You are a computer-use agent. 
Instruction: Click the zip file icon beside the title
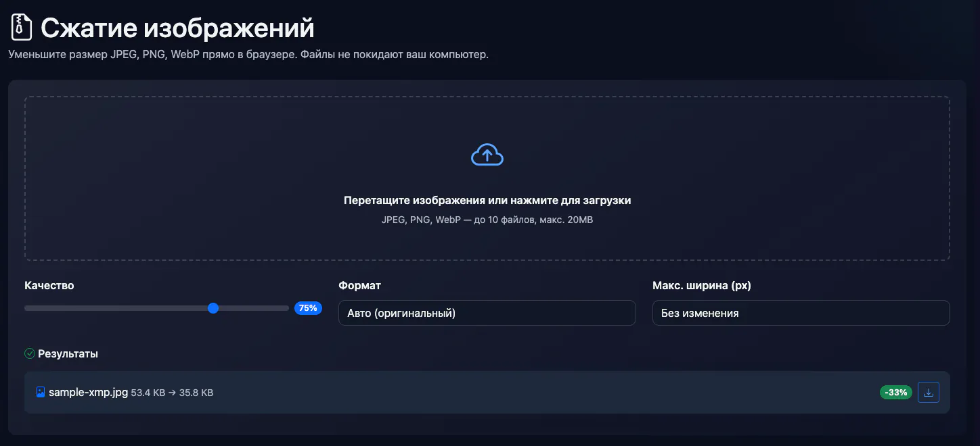click(x=22, y=28)
